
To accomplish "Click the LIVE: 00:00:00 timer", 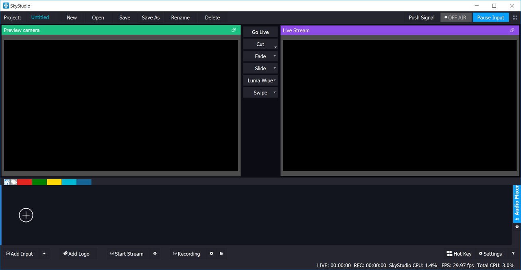I will pyautogui.click(x=334, y=265).
